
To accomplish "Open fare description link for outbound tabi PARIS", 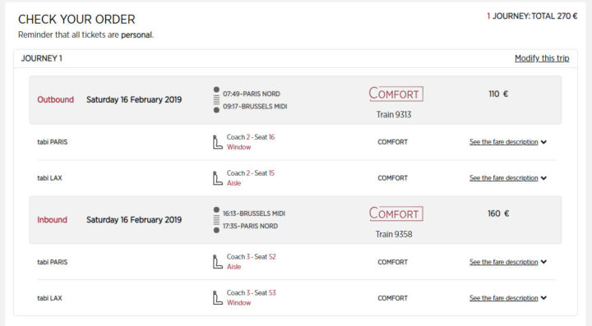I will pyautogui.click(x=504, y=142).
